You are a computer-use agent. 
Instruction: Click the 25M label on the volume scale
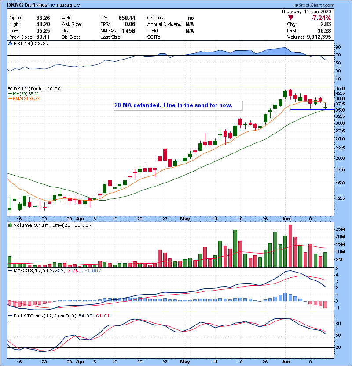(x=340, y=229)
